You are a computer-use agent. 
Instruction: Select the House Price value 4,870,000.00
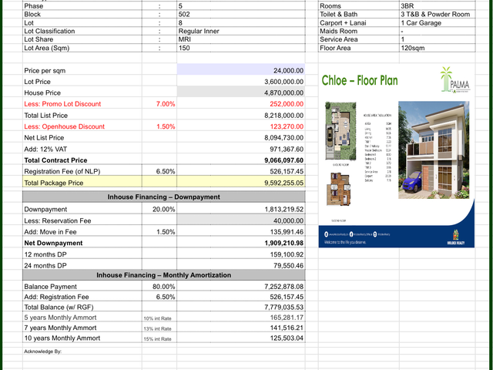point(241,92)
